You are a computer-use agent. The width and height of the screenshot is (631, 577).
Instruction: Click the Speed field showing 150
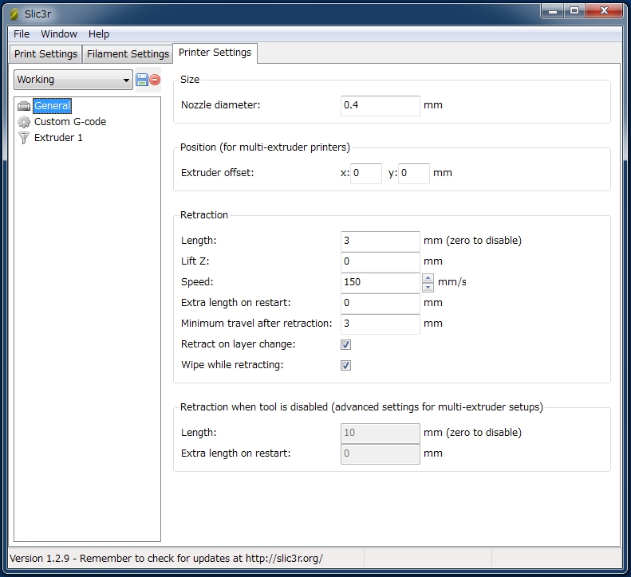tap(381, 283)
